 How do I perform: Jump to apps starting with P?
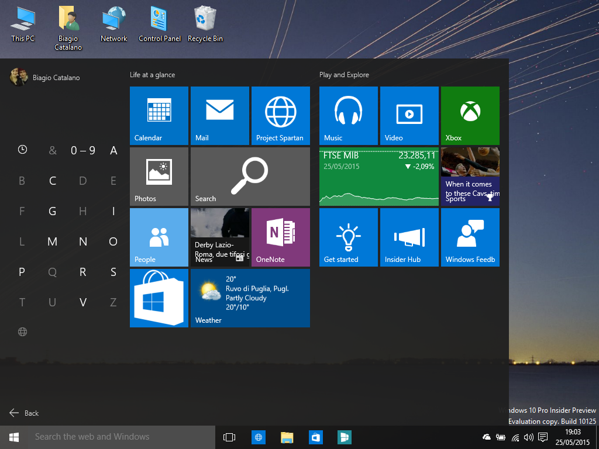(22, 272)
